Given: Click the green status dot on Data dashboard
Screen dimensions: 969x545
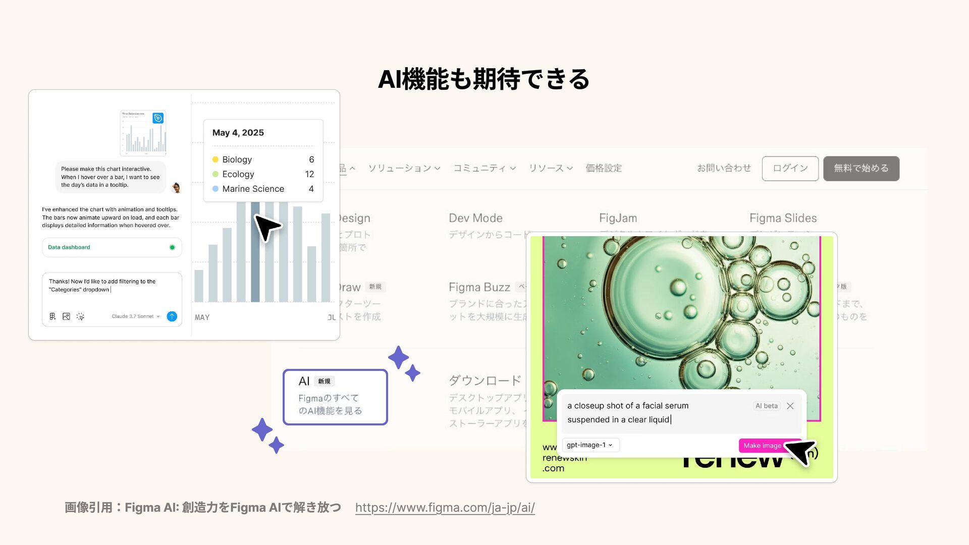Looking at the screenshot, I should (x=172, y=247).
